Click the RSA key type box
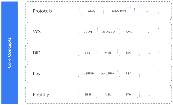This screenshot has width=173, height=105. pyautogui.click(x=128, y=73)
